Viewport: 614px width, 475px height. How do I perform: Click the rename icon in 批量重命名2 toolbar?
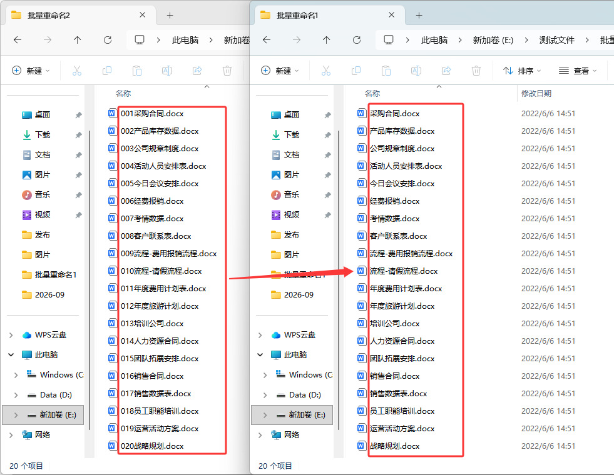click(x=167, y=71)
